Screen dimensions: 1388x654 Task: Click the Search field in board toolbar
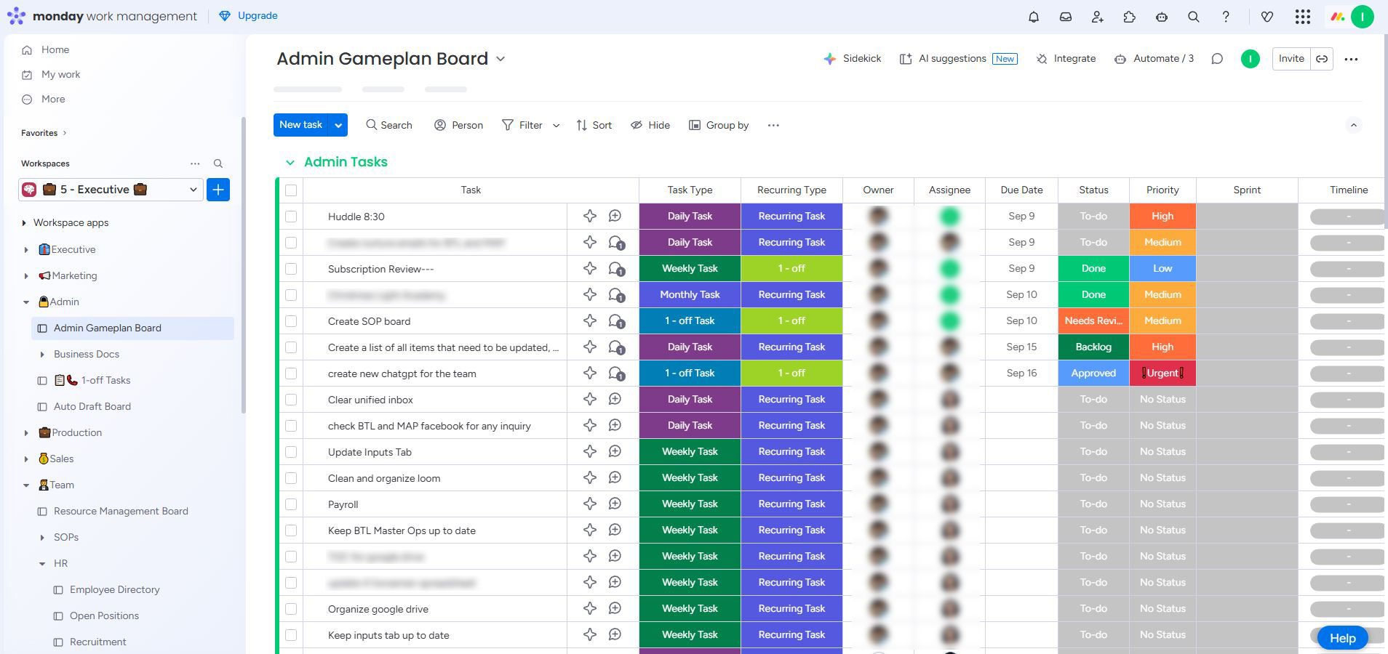point(389,125)
